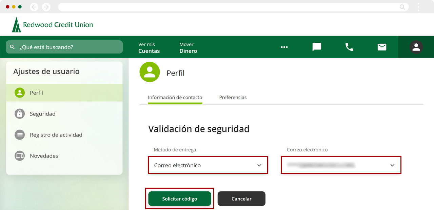Click the browser back arrow
Screen dimensions: 434x210
click(34, 7)
